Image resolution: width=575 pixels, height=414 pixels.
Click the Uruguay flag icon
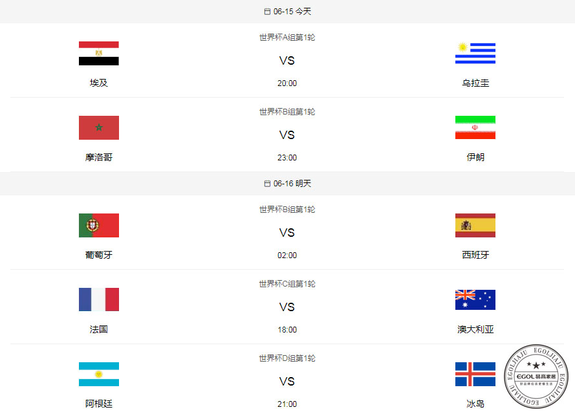coord(475,52)
